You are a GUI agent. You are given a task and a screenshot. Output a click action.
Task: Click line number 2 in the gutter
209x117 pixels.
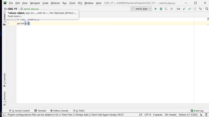pyautogui.click(x=8, y=23)
